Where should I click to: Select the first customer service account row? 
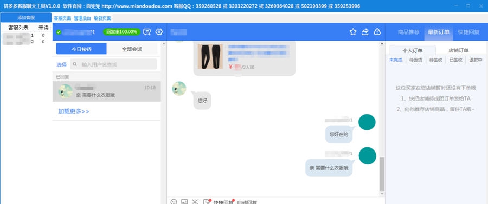pyautogui.click(x=26, y=35)
